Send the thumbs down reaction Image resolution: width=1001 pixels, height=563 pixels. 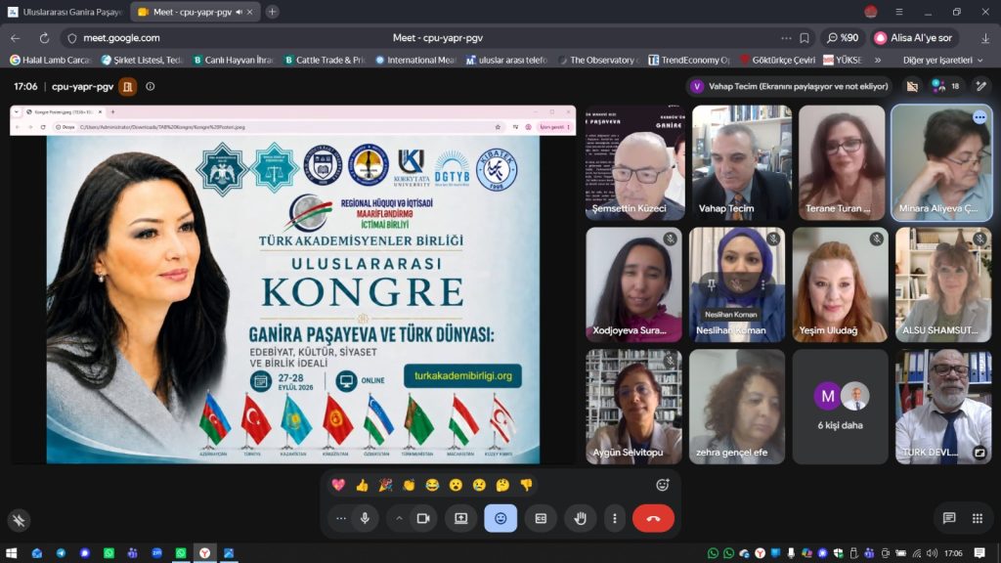click(527, 485)
